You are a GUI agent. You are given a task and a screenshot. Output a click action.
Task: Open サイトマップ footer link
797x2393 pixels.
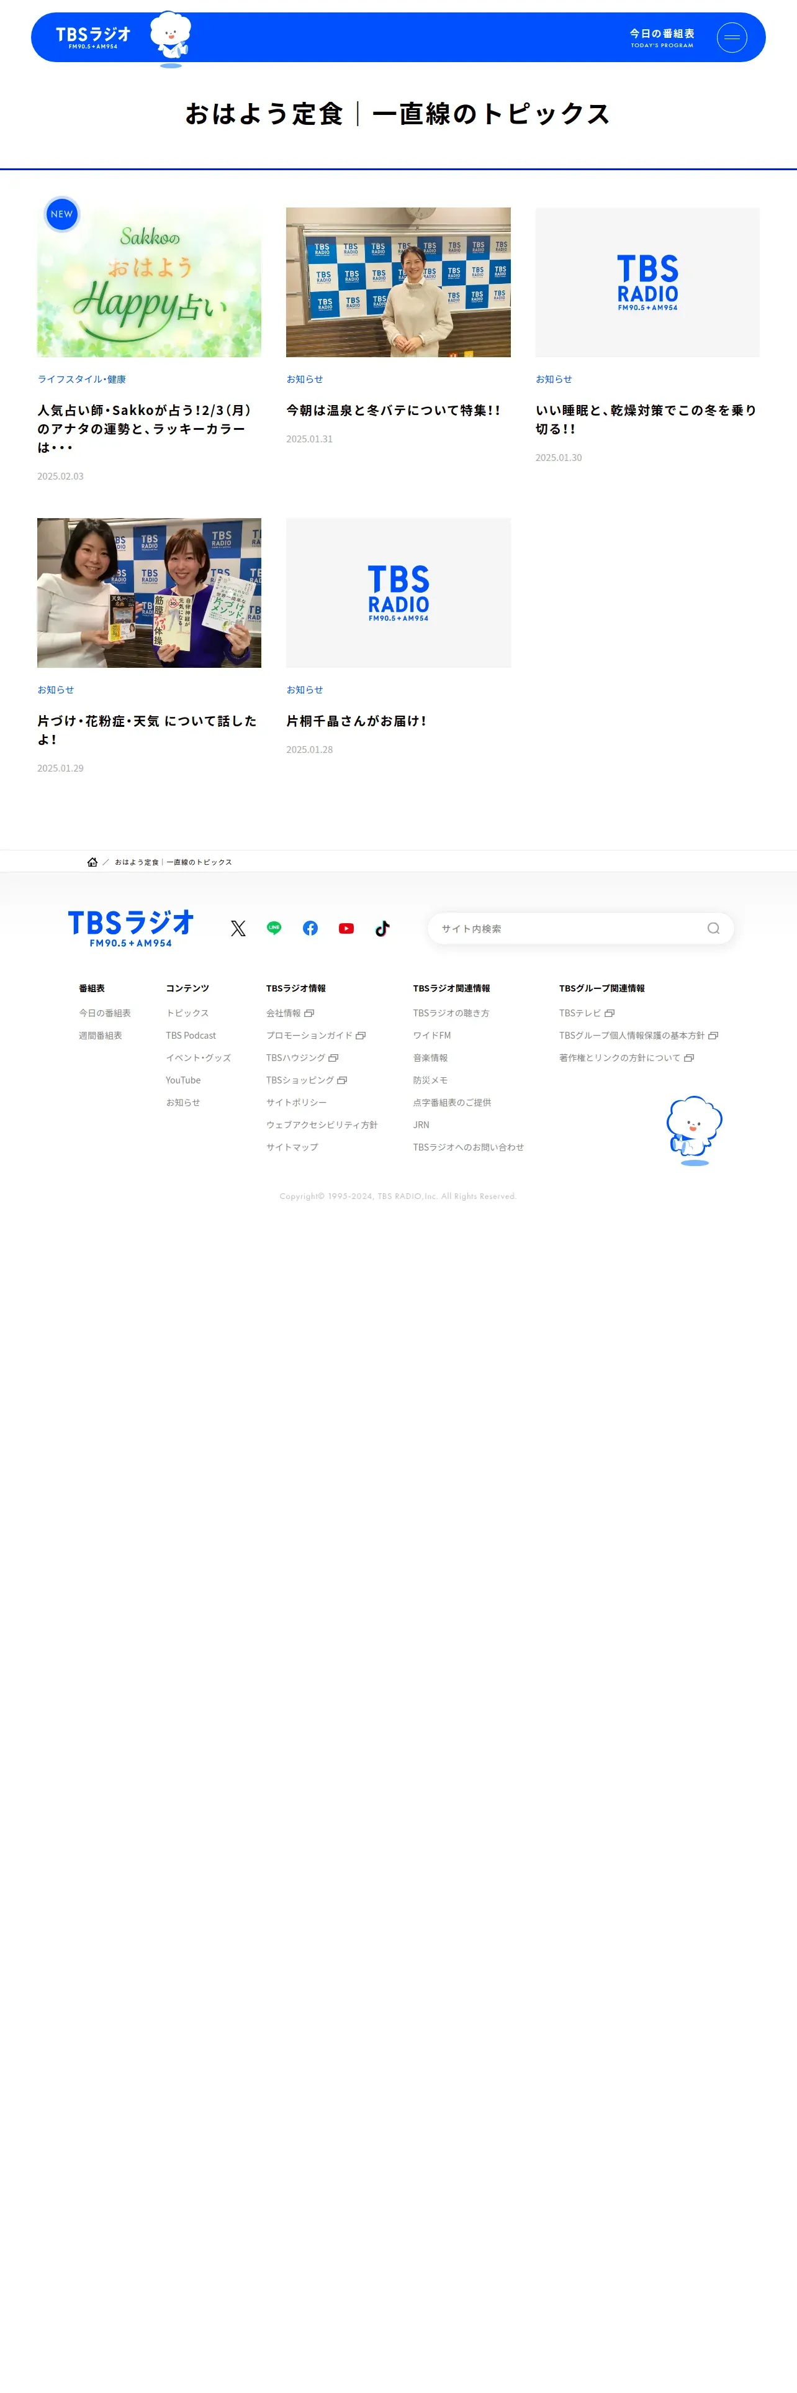[x=292, y=1147]
